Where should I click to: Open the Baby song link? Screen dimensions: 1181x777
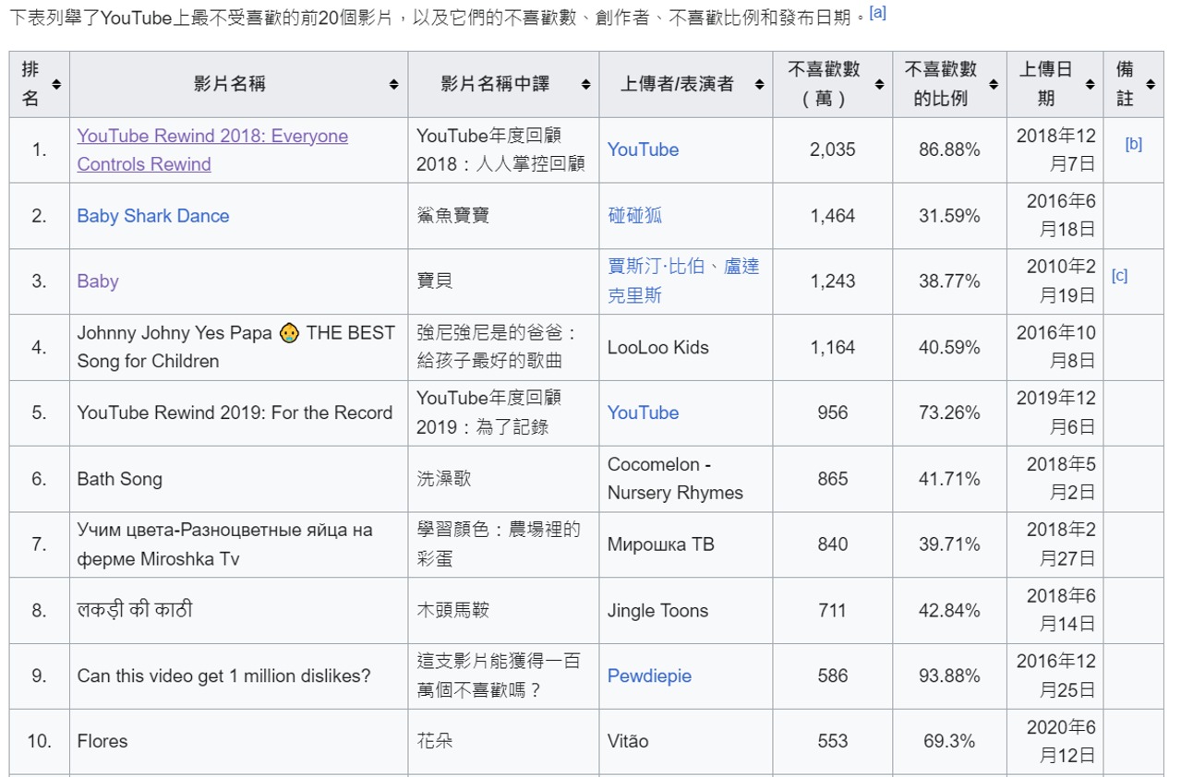pos(97,281)
